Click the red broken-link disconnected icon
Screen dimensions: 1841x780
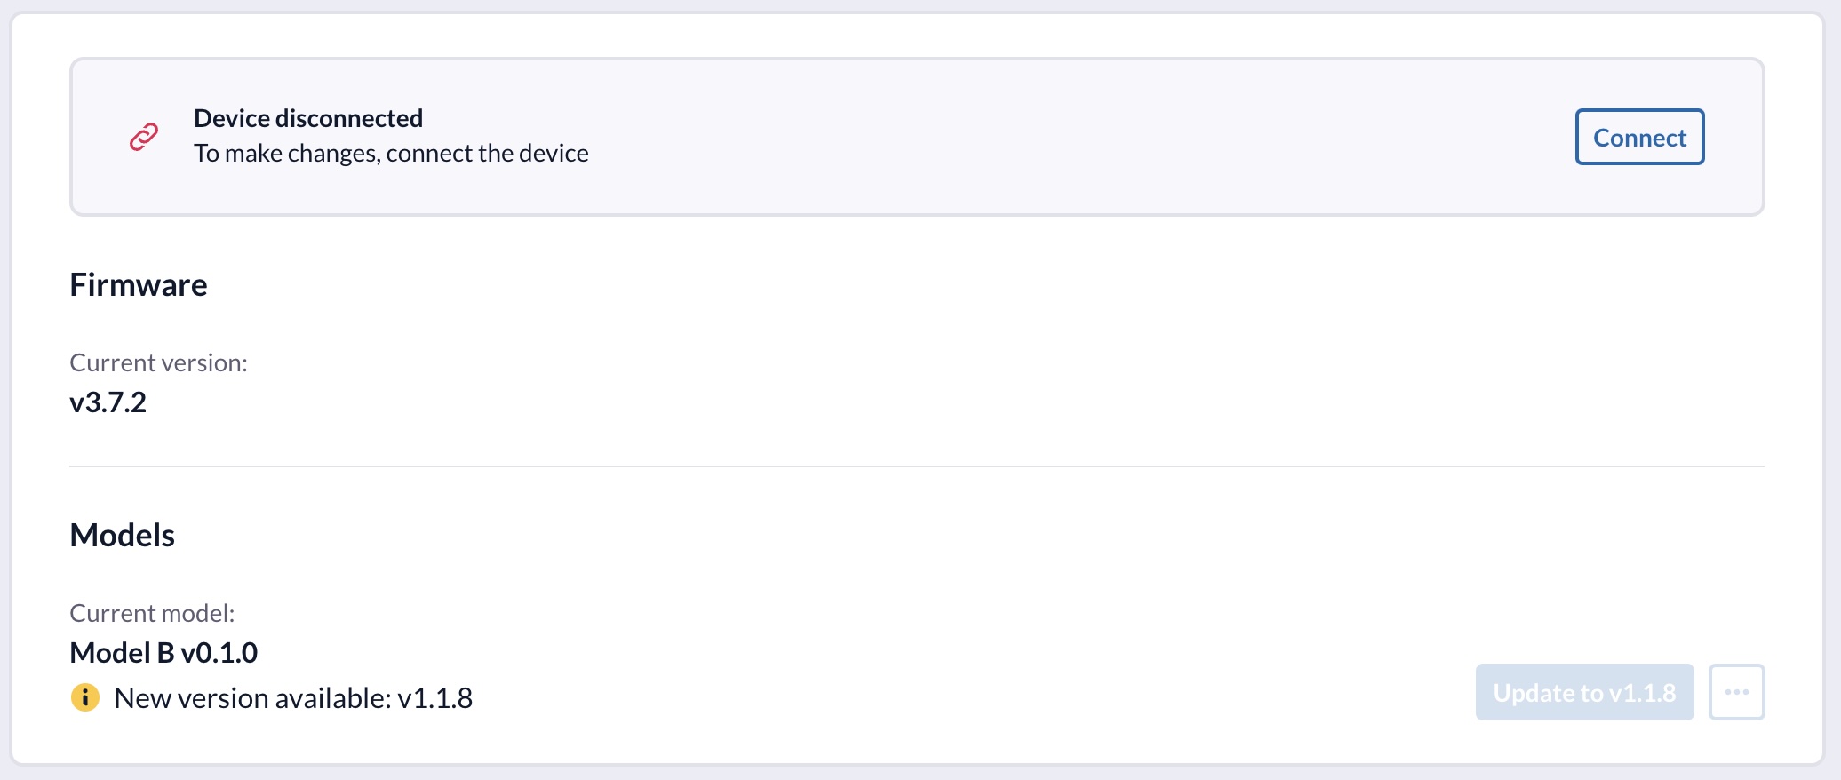pyautogui.click(x=144, y=137)
